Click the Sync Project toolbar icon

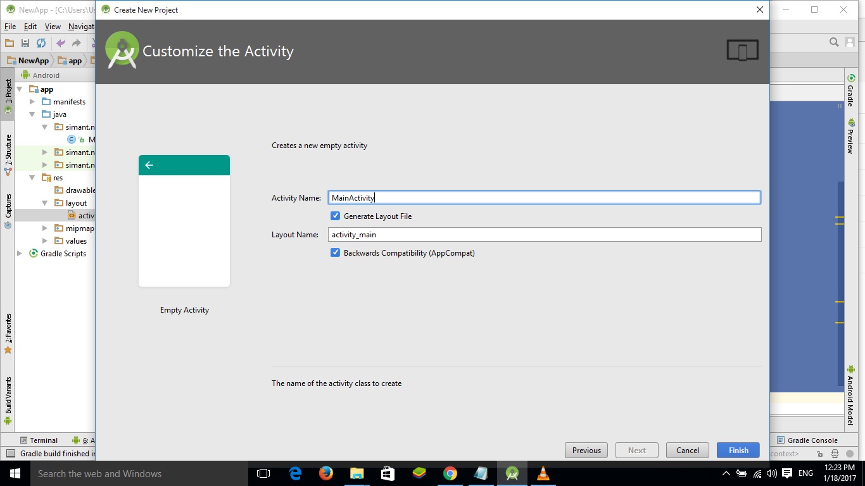(x=41, y=42)
